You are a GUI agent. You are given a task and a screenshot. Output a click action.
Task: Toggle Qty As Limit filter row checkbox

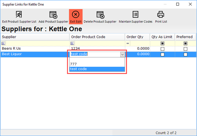(x=163, y=44)
